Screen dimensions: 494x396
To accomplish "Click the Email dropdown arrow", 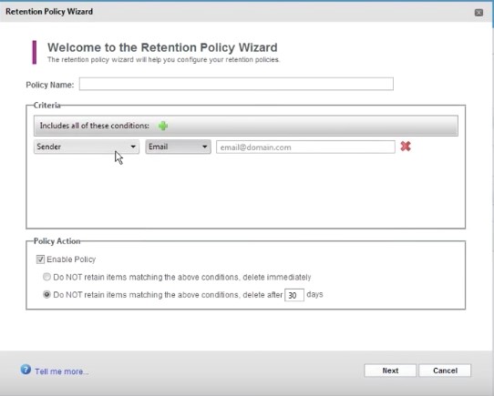I will coord(205,147).
